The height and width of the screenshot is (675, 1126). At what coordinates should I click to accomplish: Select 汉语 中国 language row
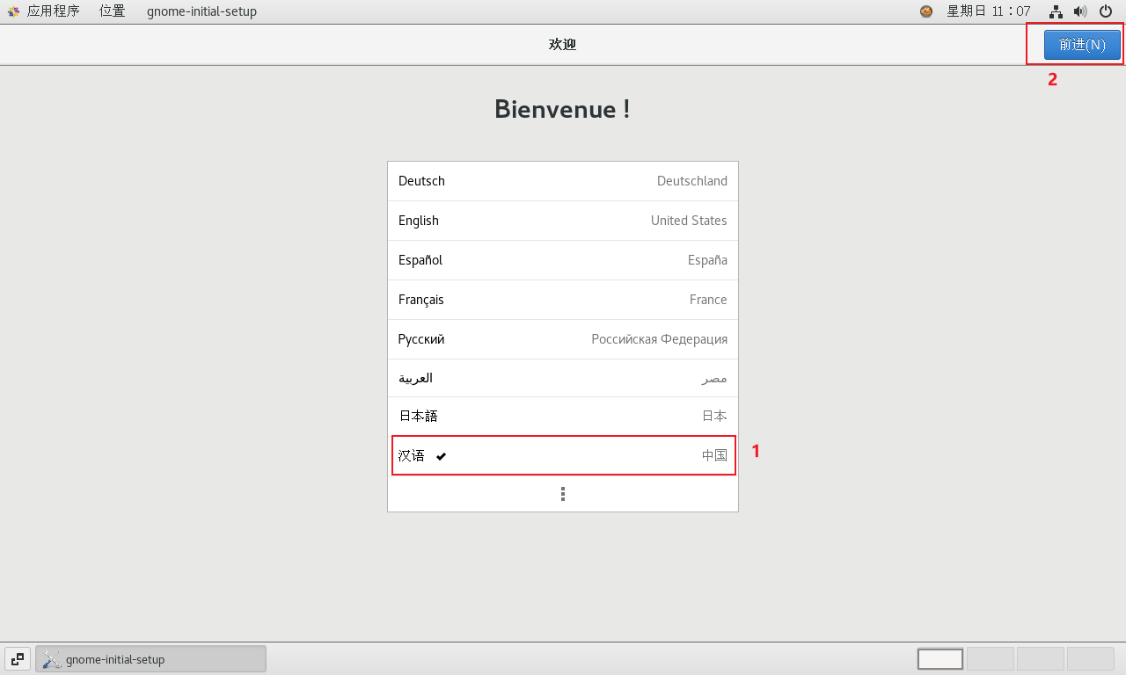pyautogui.click(x=563, y=455)
